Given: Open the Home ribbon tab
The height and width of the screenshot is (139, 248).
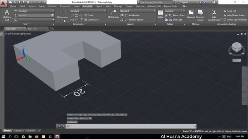Looking at the screenshot, I should [x=13, y=6].
